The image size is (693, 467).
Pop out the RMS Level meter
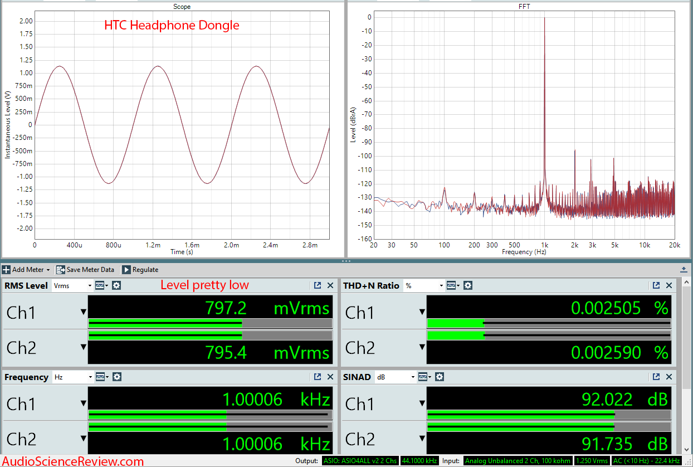(x=318, y=285)
